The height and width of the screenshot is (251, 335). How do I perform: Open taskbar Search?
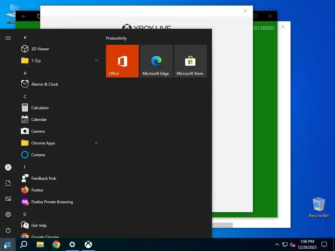tap(24, 244)
